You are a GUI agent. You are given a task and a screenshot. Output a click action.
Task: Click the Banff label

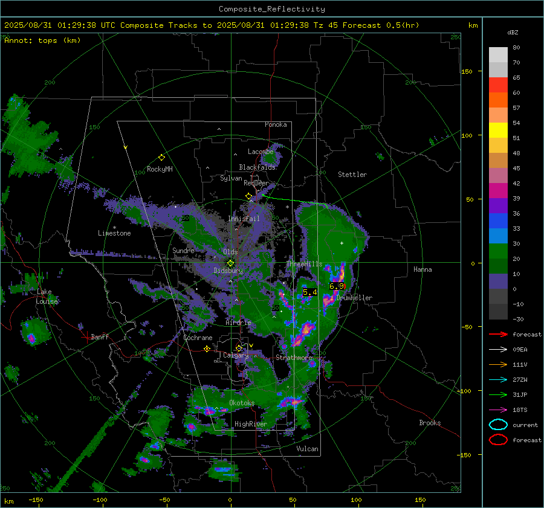coord(100,336)
